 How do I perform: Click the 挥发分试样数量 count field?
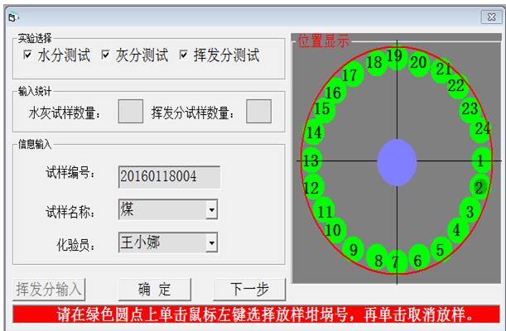259,111
